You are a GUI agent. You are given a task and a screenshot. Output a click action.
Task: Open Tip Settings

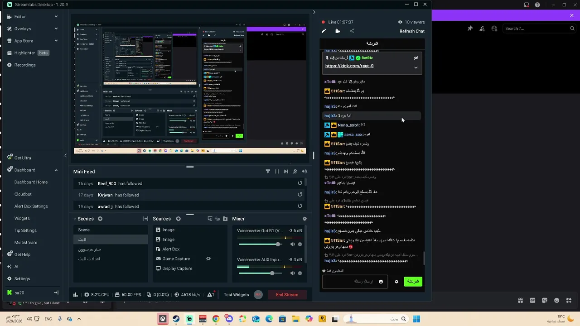coord(25,230)
